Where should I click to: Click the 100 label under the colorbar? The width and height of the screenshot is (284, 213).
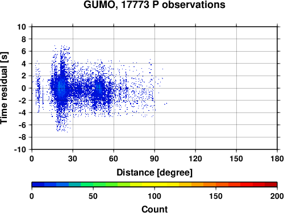[x=154, y=196]
